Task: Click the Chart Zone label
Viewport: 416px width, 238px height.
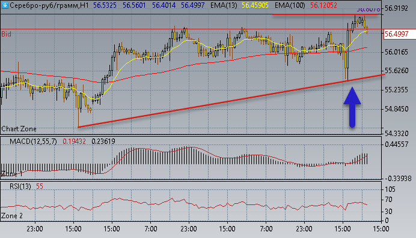Action: (19, 129)
